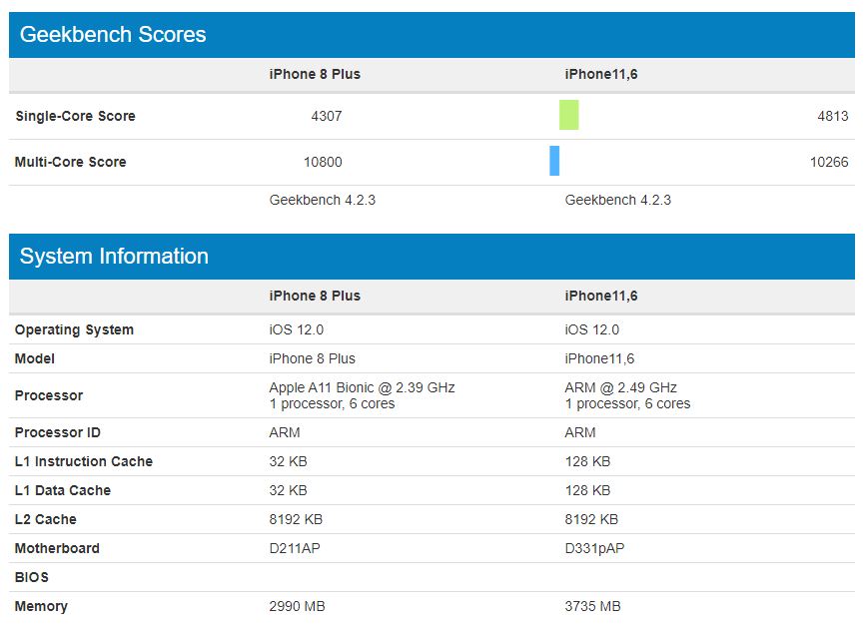Click the multi-core value 10266
Viewport: 868px width, 631px height.
(829, 162)
